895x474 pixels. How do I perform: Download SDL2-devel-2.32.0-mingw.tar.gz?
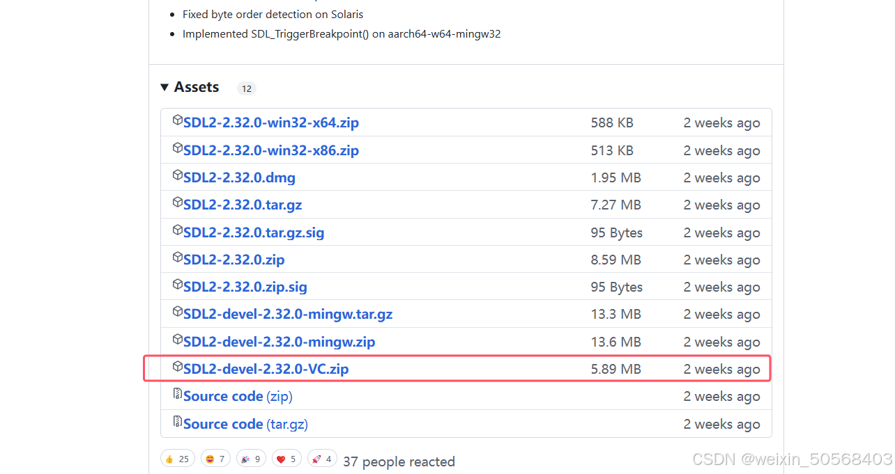288,314
